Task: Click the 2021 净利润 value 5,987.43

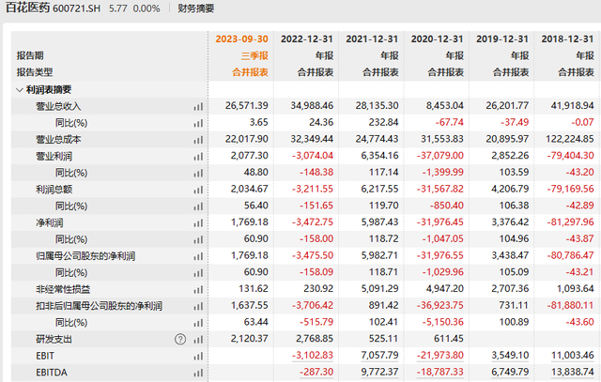Action: (x=379, y=222)
